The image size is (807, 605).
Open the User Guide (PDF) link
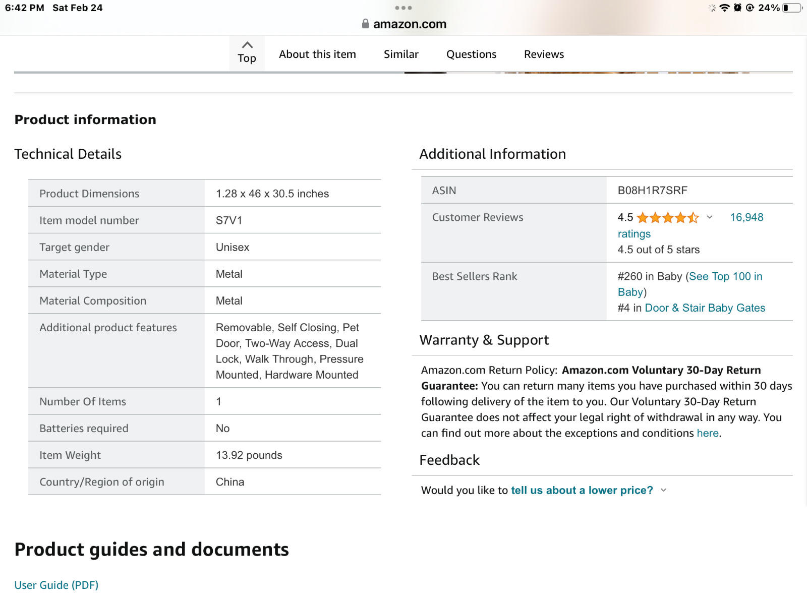pos(56,585)
